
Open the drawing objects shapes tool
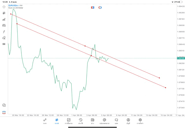(4, 38)
